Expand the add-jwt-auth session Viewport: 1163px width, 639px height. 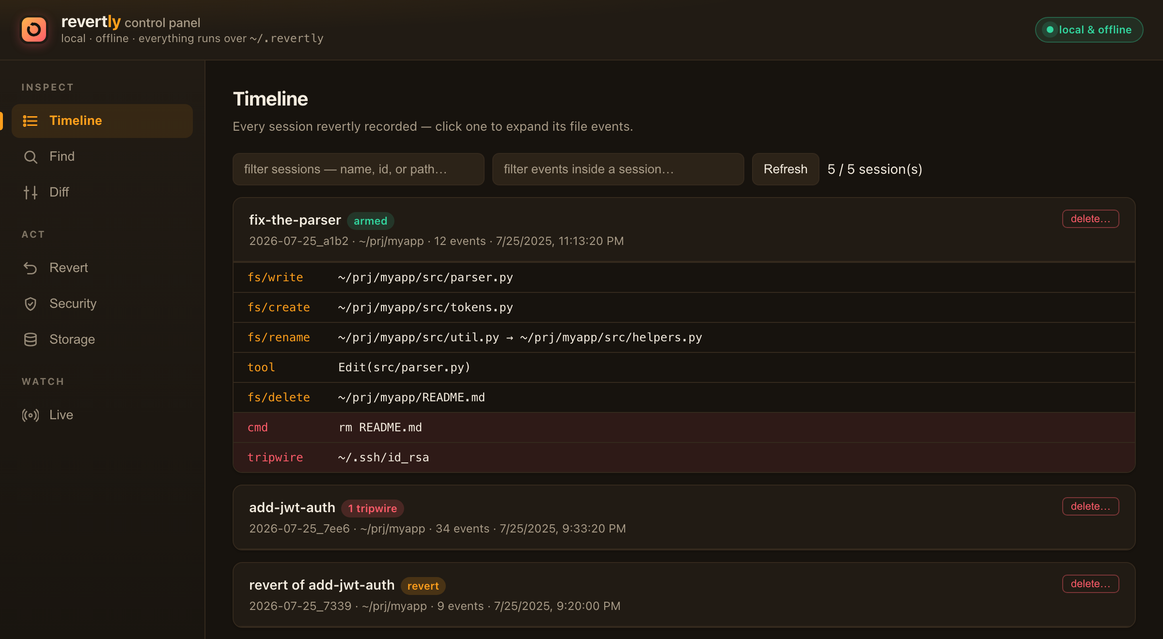pos(684,517)
